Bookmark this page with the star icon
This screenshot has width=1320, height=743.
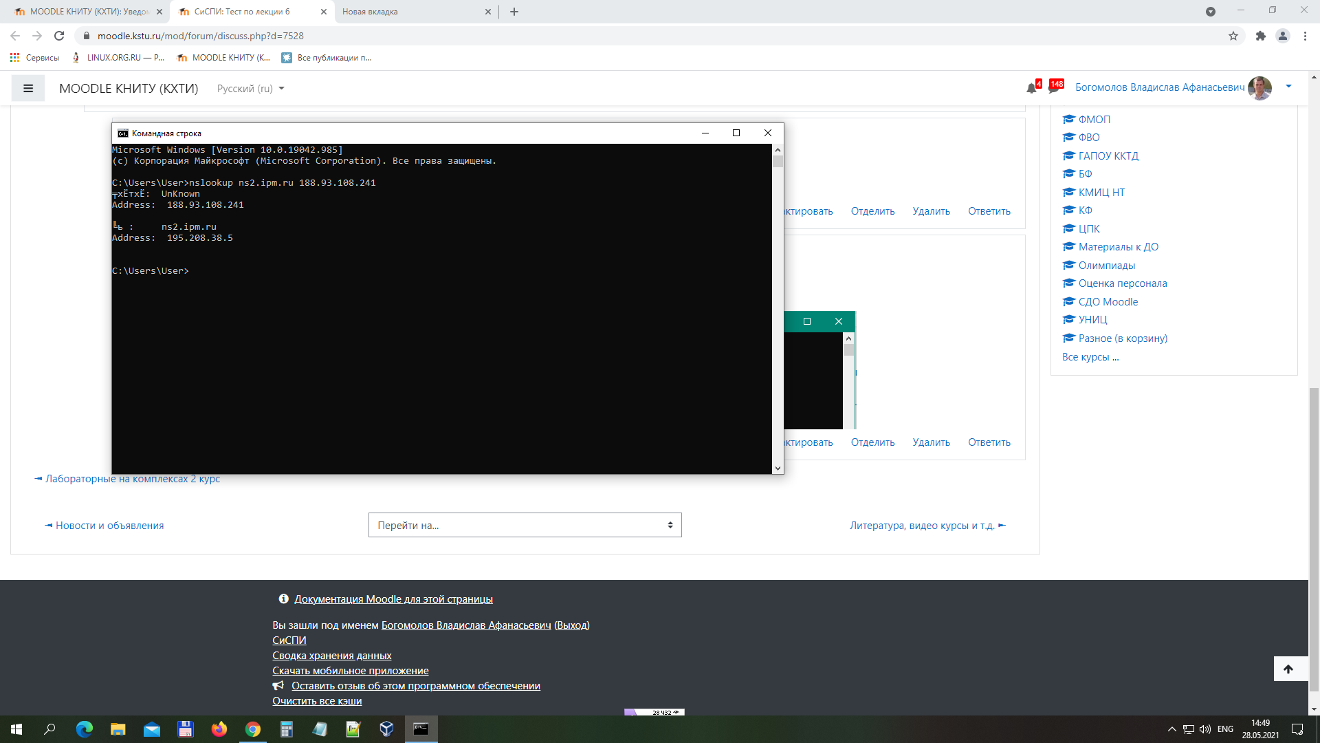click(x=1233, y=36)
